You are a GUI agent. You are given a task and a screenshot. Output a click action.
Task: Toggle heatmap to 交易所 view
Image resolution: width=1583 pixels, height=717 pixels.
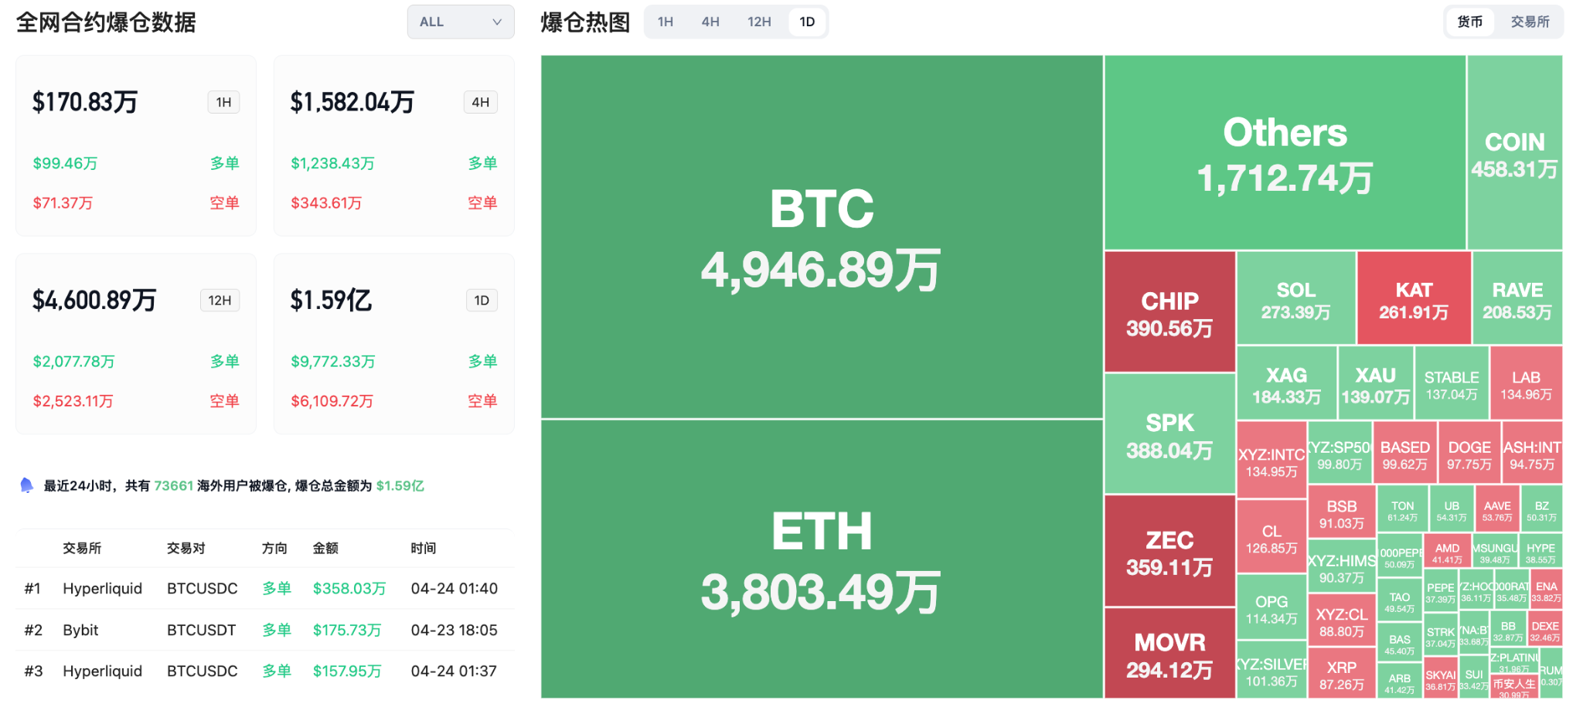1530,22
